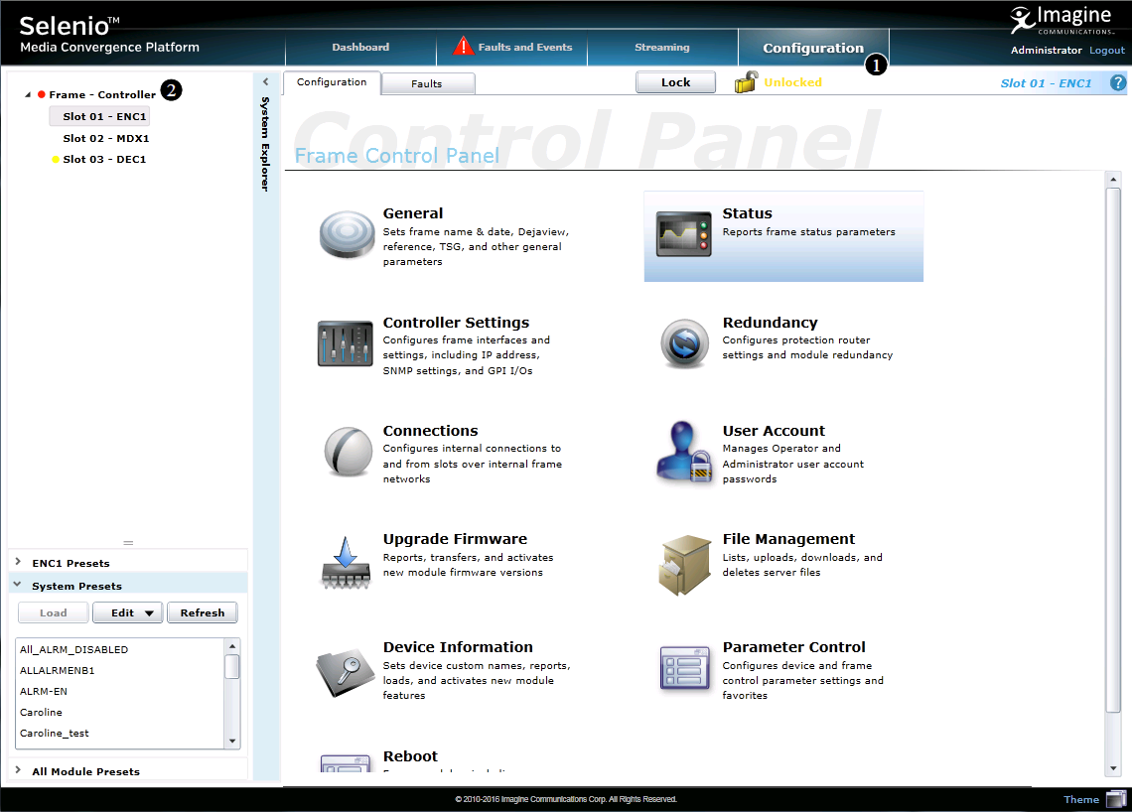This screenshot has width=1132, height=812.
Task: Click the control panel scroll up arrow
Action: click(x=1112, y=179)
